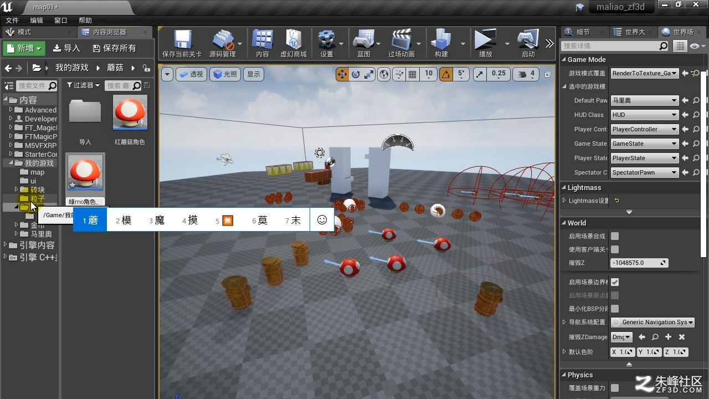
Task: Expand the toolbar overflow double-arrow
Action: click(549, 44)
